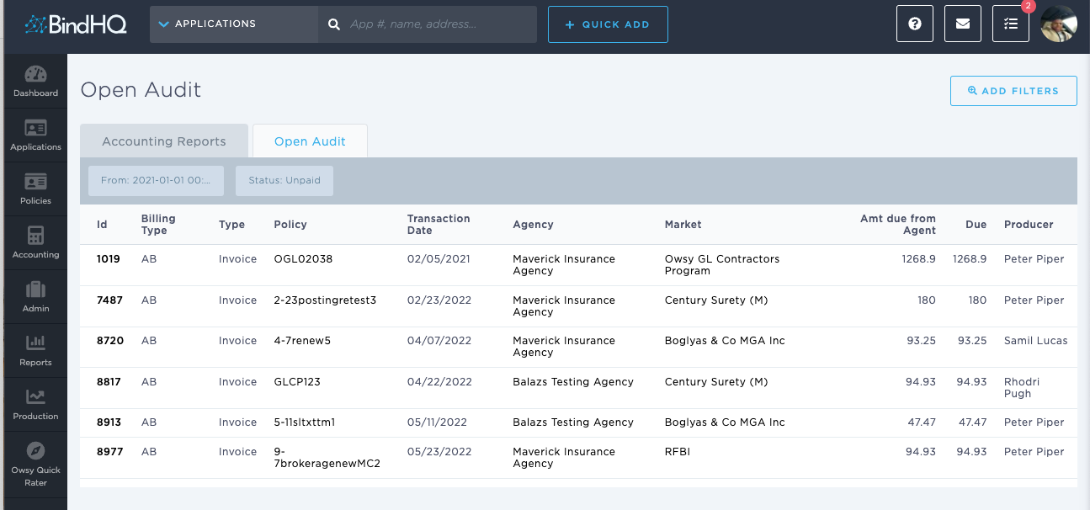Open invoice Id 8720
The width and height of the screenshot is (1090, 510).
110,341
